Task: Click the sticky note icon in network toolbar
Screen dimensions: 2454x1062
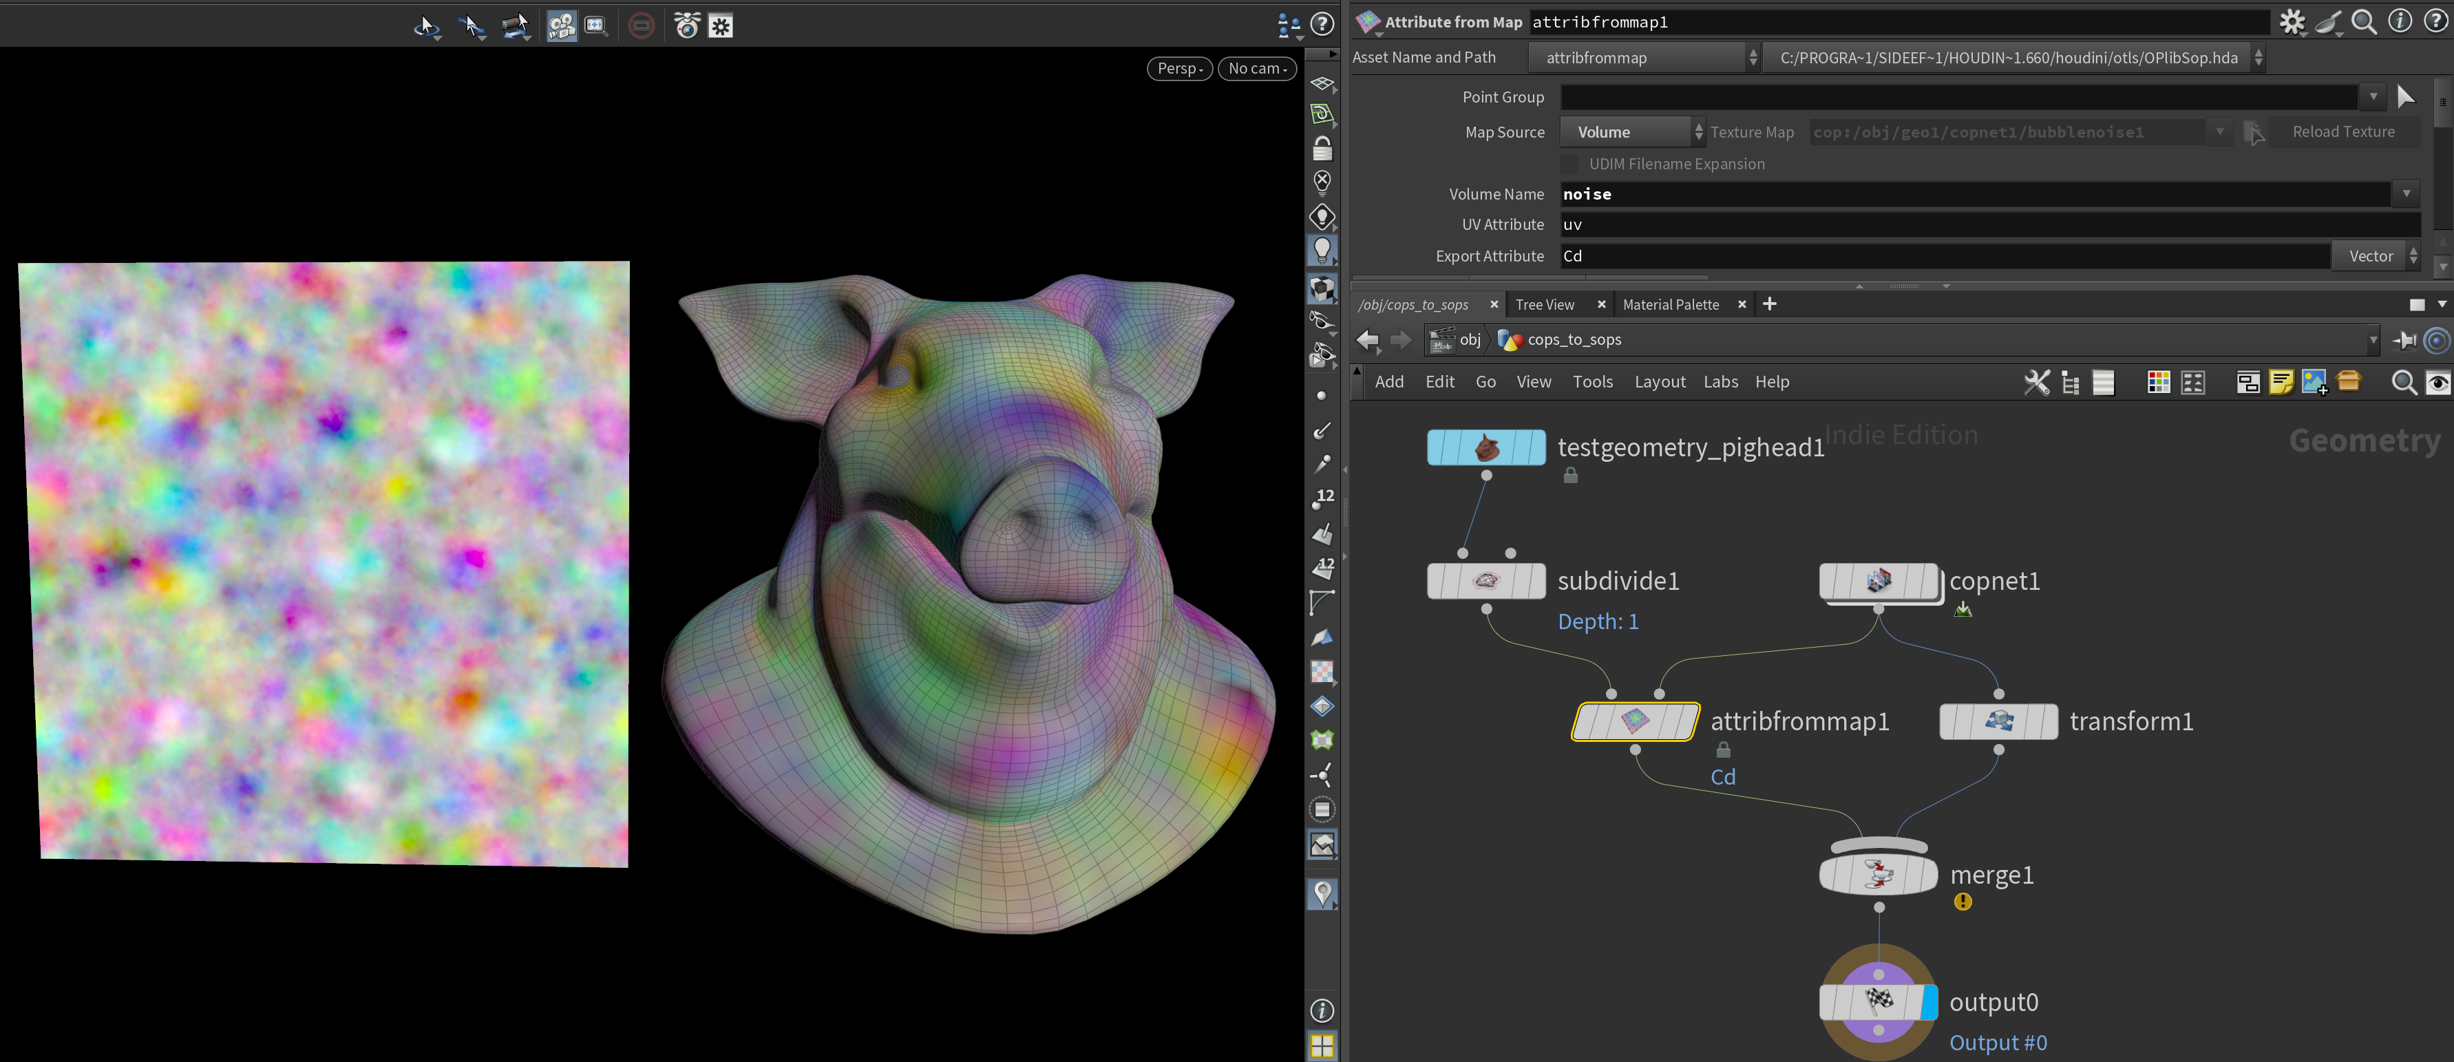Action: (x=2281, y=383)
